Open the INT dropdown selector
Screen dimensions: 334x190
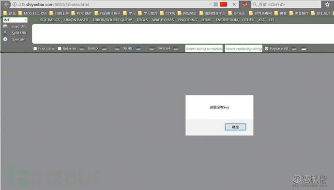15,20
